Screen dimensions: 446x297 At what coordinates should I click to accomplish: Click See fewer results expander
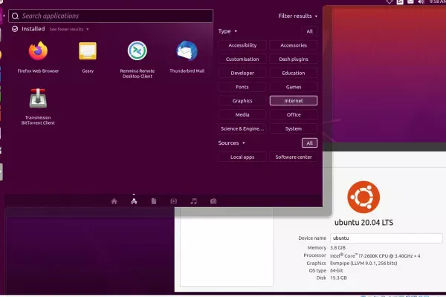pyautogui.click(x=69, y=29)
